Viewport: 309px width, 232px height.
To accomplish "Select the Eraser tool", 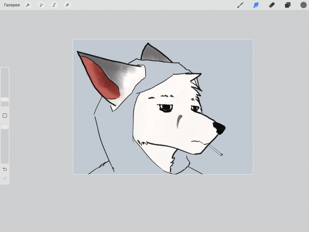I will (272, 5).
